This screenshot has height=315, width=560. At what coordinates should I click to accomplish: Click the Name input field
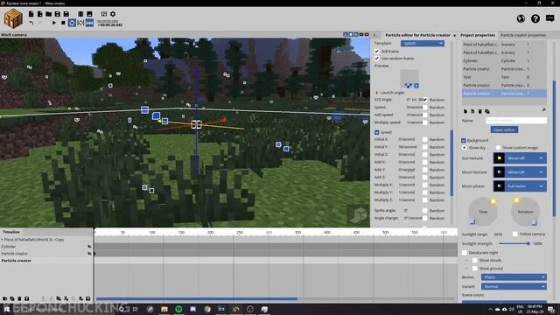coord(516,121)
